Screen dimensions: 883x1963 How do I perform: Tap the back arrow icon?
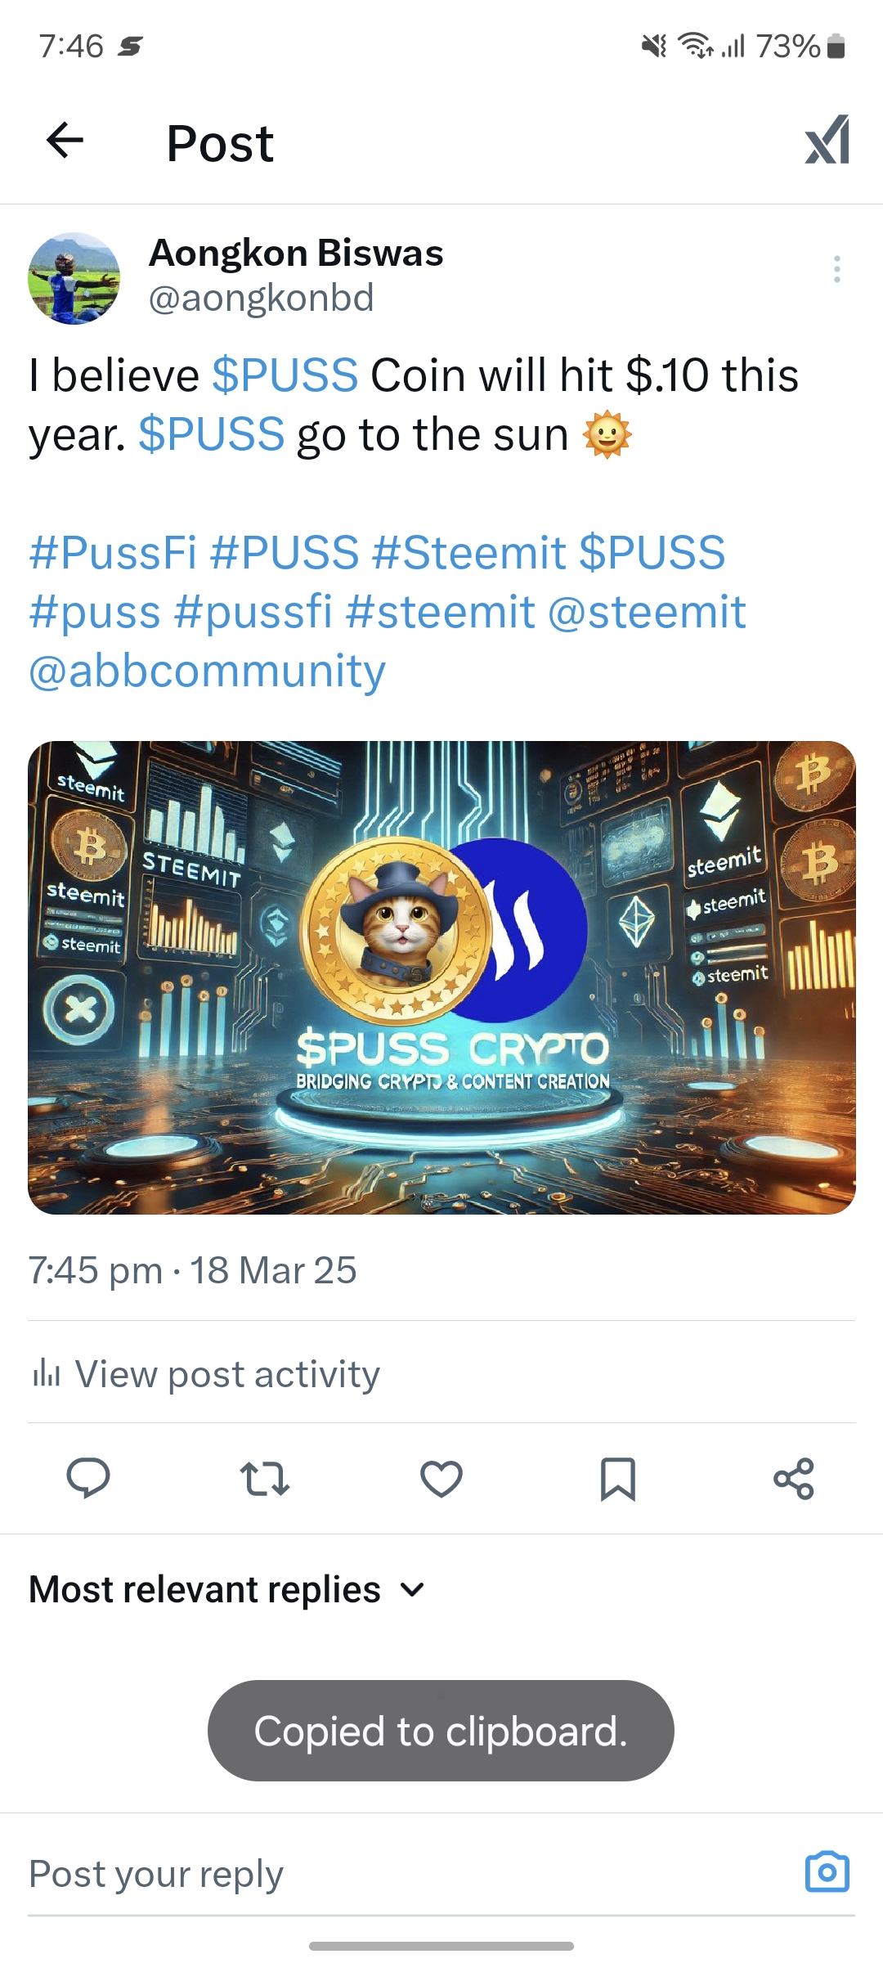point(65,140)
